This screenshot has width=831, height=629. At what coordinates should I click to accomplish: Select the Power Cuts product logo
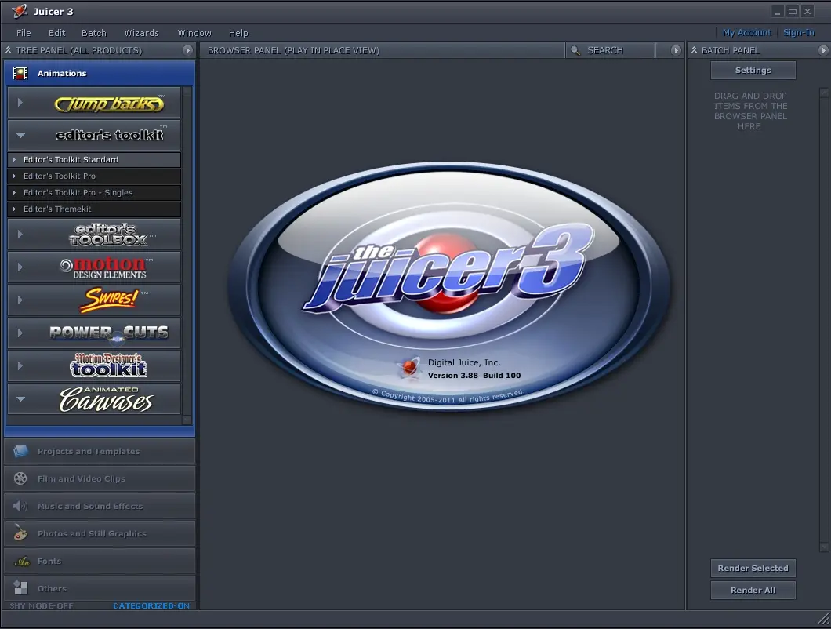(109, 333)
